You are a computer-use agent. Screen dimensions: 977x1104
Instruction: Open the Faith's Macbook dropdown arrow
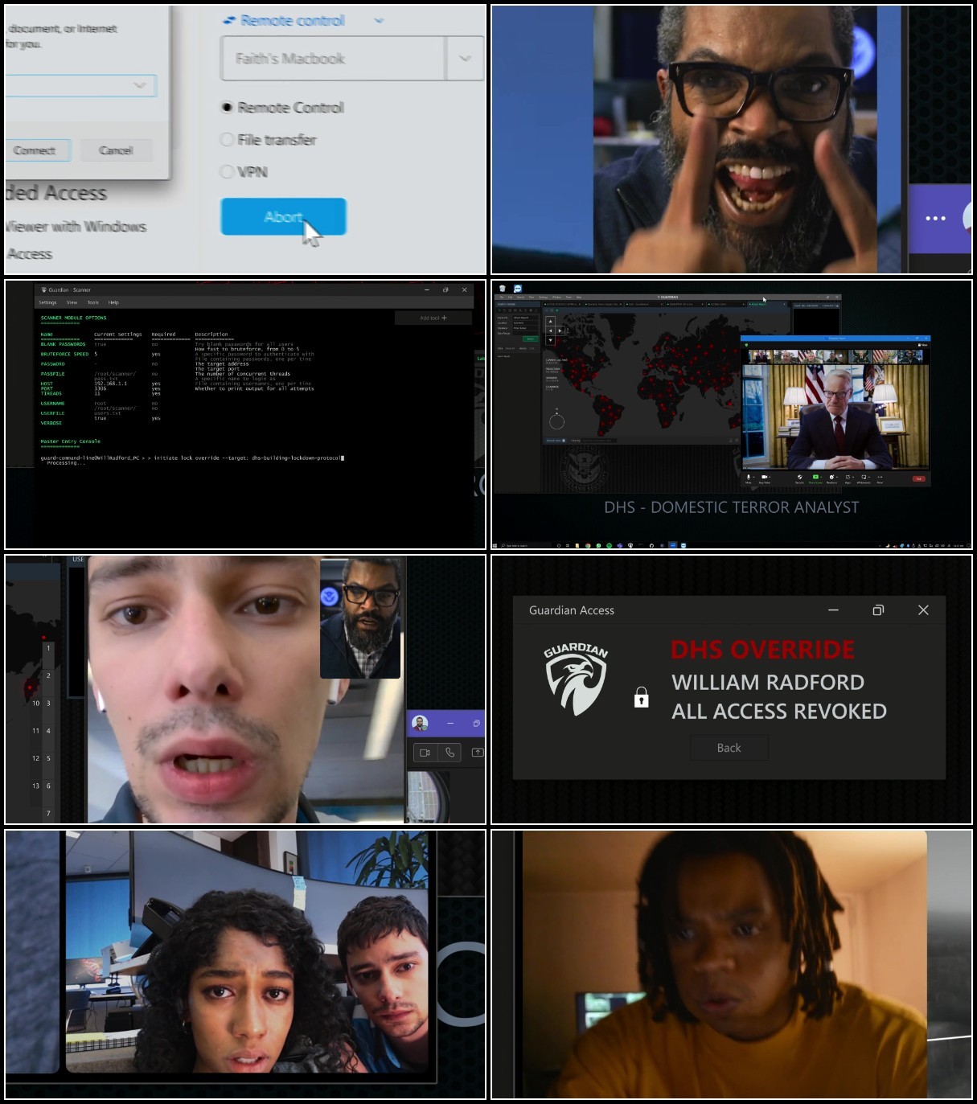(x=465, y=58)
